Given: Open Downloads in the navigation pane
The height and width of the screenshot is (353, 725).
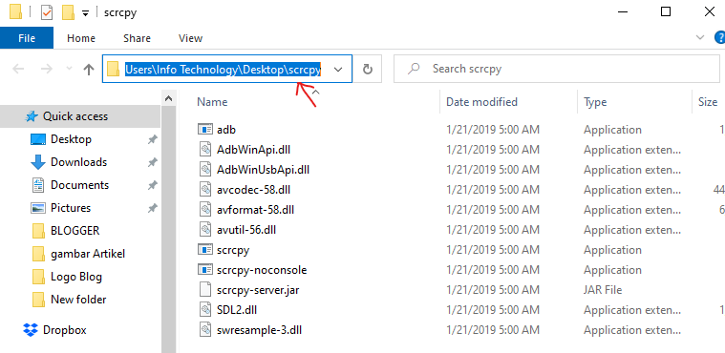Looking at the screenshot, I should tap(78, 162).
